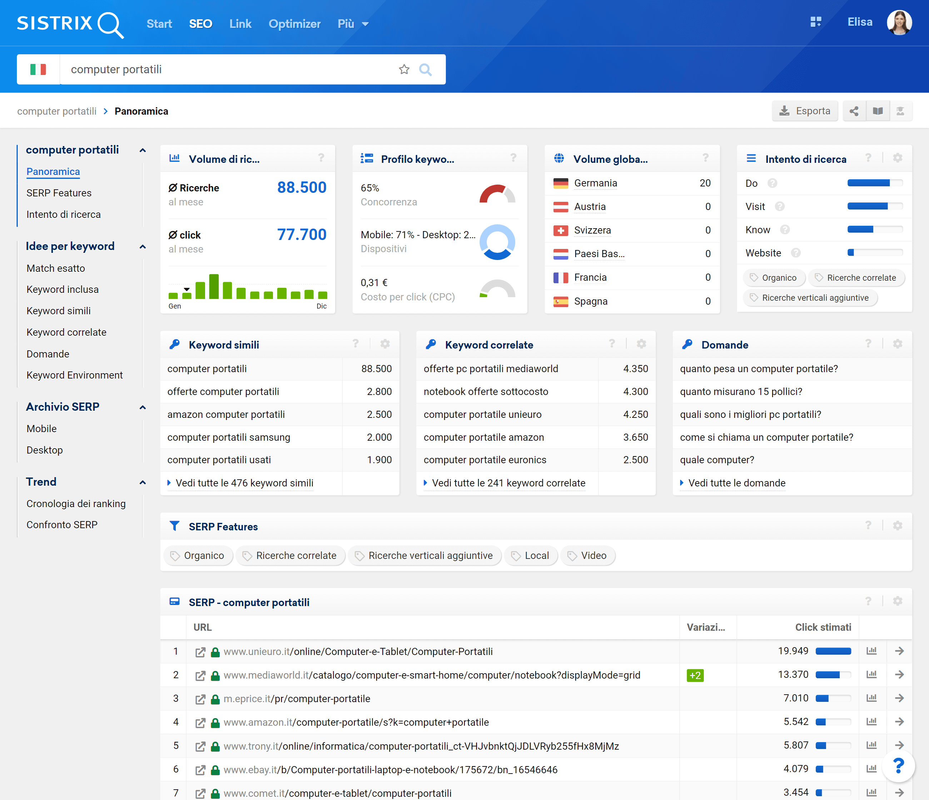Click the magnifier search icon in search bar

coord(425,70)
